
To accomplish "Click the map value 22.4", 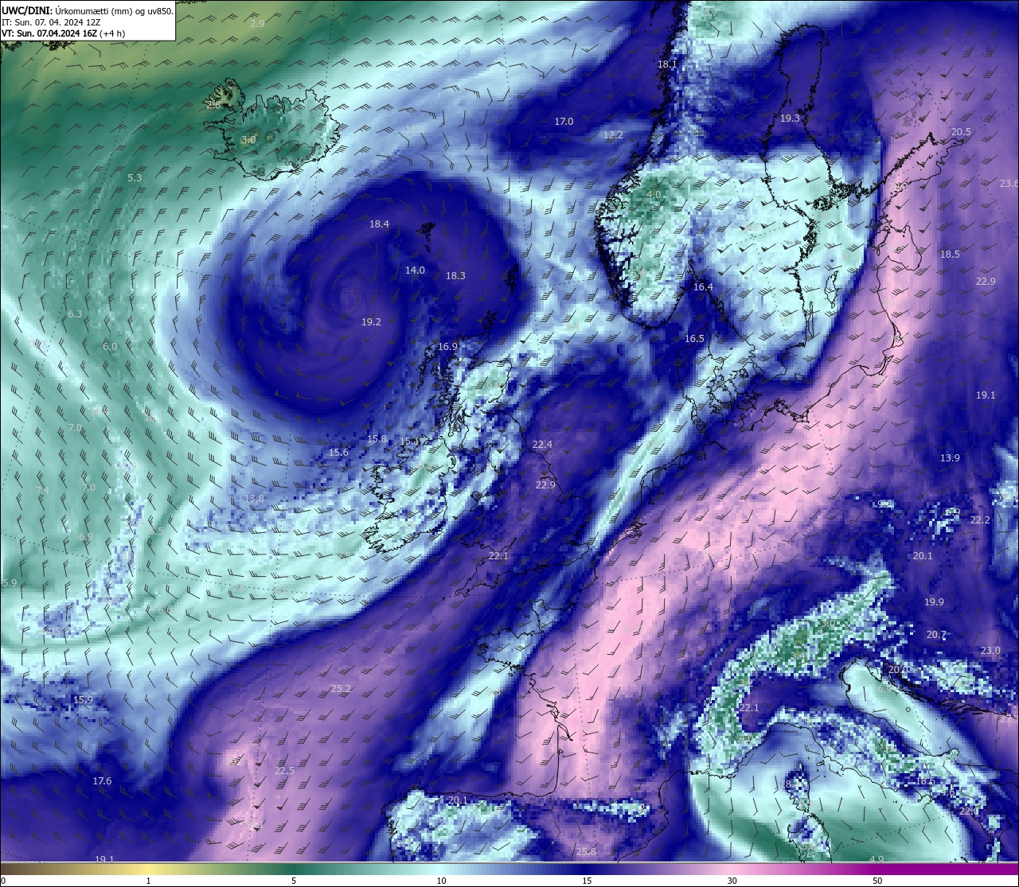I will 542,445.
